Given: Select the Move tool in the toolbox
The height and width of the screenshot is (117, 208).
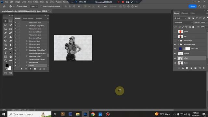Looking at the screenshot, I should click(x=6, y=21).
